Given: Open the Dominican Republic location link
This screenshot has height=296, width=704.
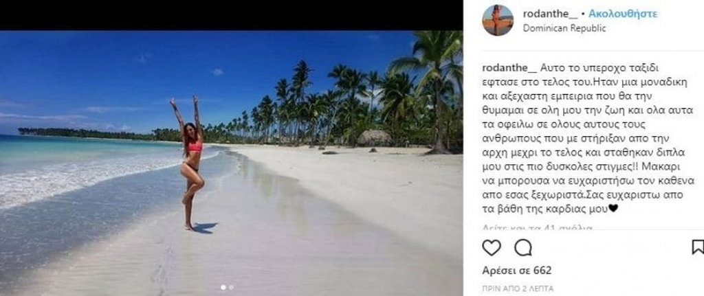Looking at the screenshot, I should click(564, 28).
